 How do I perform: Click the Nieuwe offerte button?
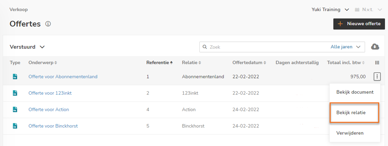[x=359, y=24]
